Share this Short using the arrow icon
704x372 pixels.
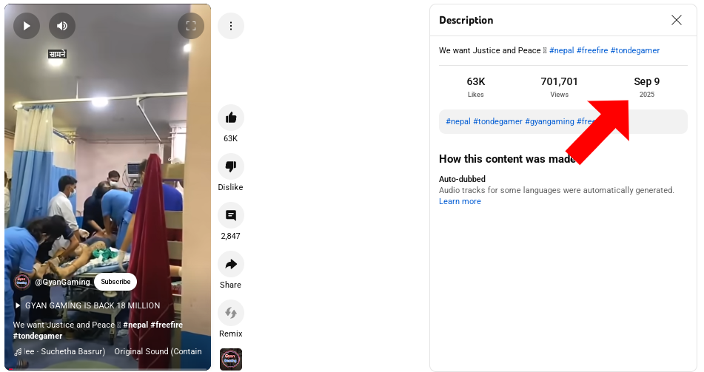point(231,264)
